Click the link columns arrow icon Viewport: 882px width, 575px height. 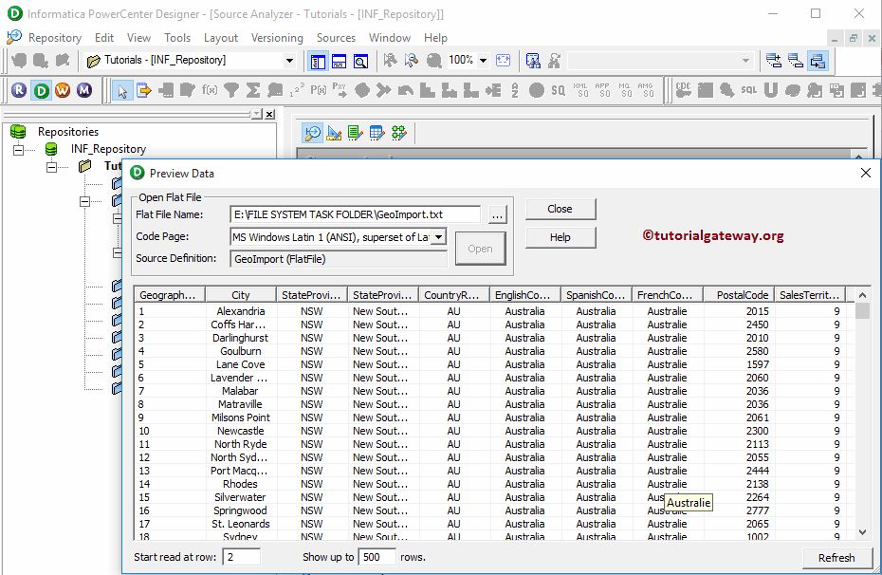144,90
